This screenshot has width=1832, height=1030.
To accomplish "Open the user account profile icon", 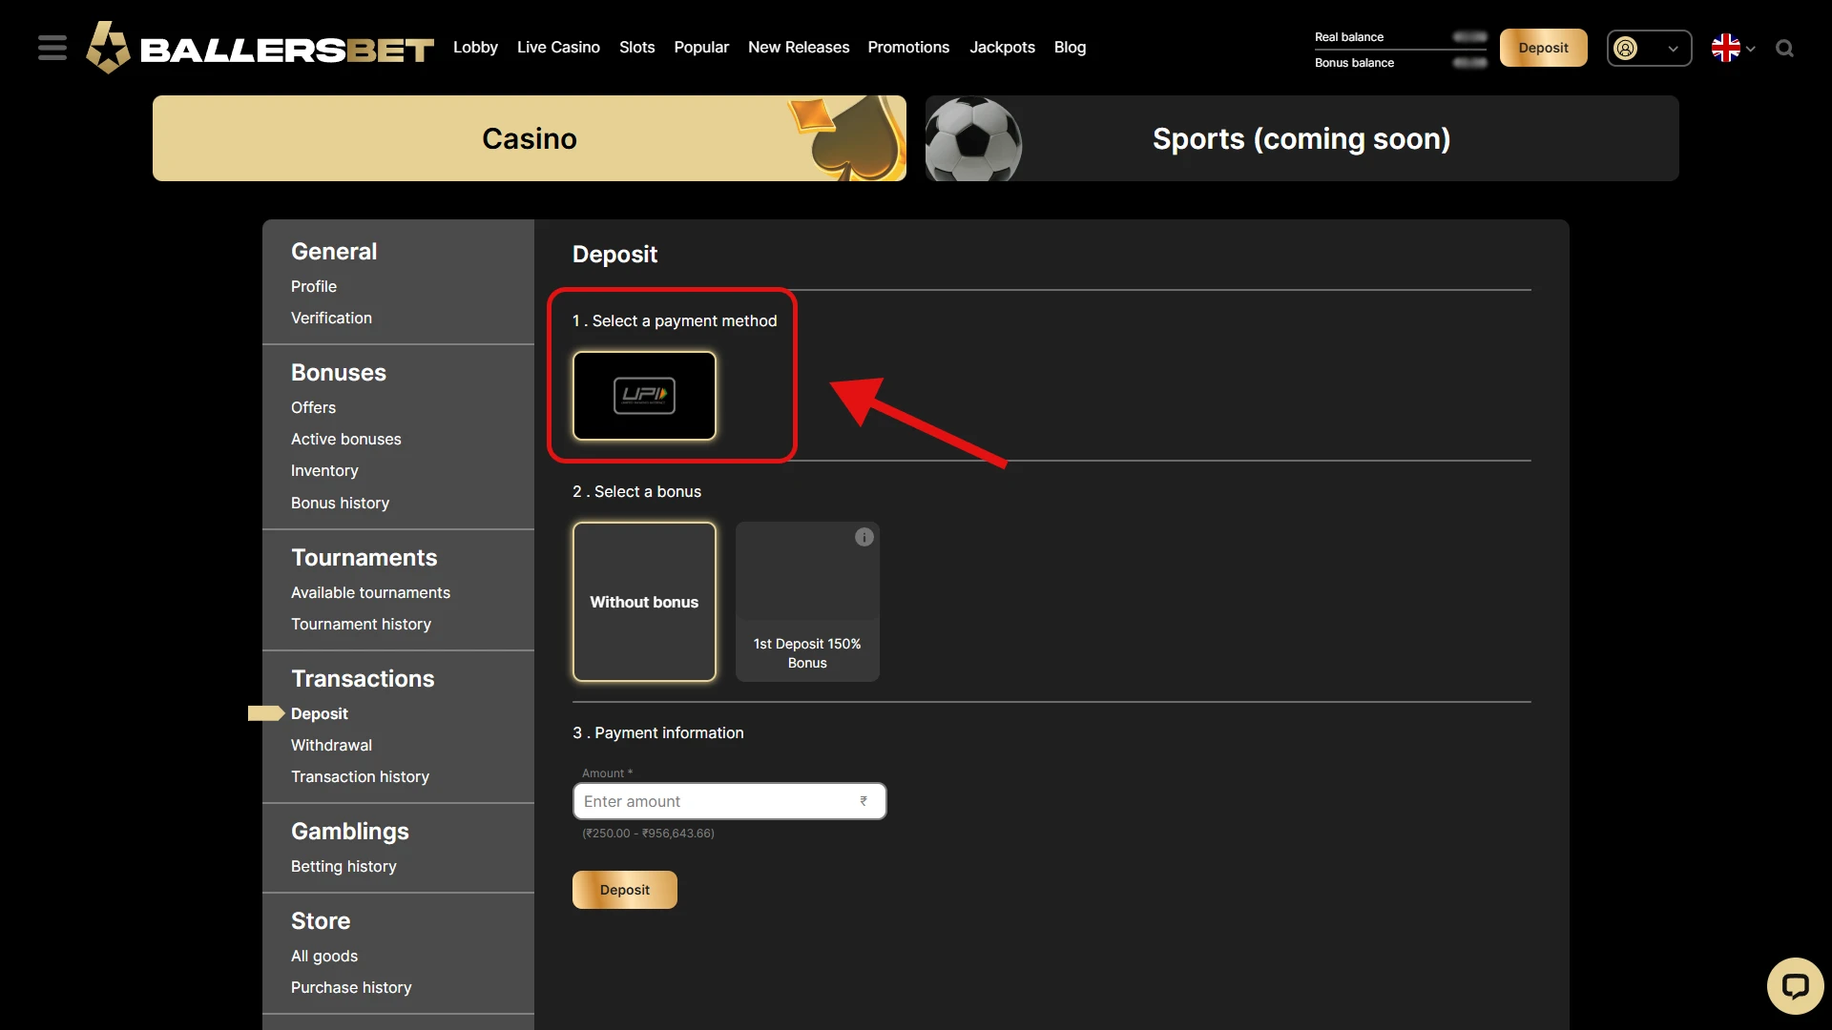I will tap(1627, 48).
